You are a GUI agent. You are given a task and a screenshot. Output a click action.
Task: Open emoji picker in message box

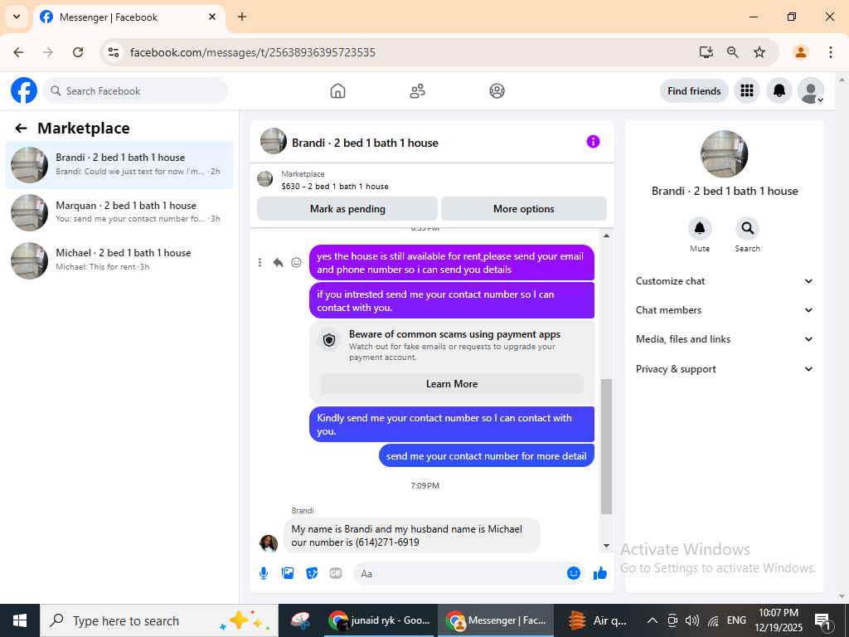pos(574,573)
